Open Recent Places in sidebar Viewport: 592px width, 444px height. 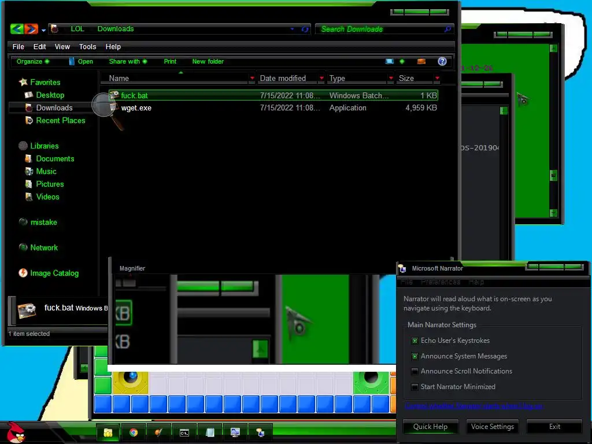pyautogui.click(x=60, y=120)
